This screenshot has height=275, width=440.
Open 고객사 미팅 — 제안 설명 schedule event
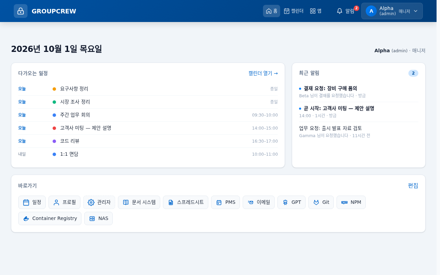tap(148, 128)
